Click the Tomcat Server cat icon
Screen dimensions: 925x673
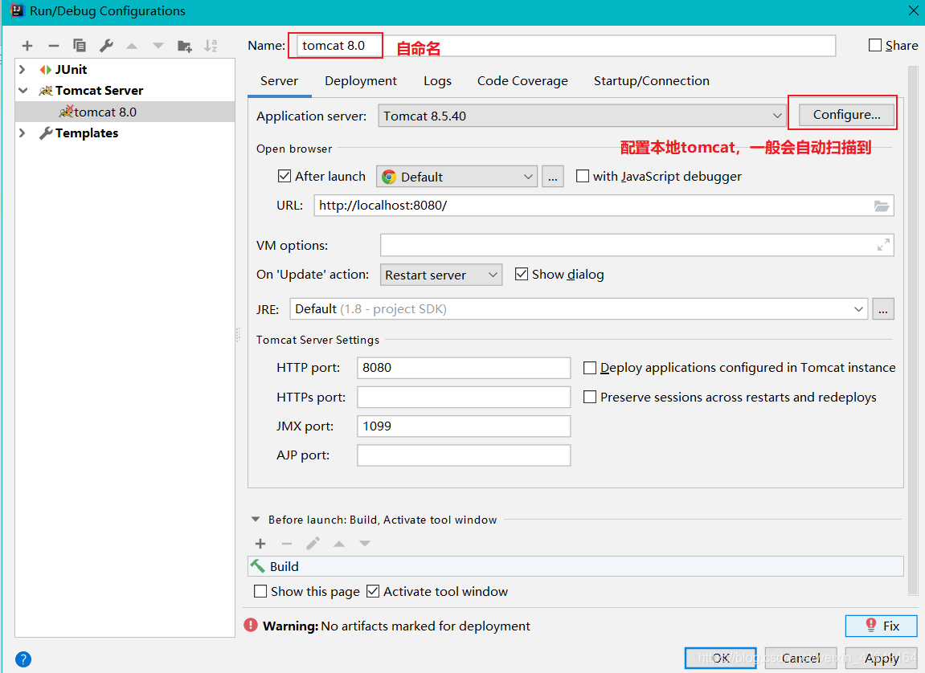[x=46, y=91]
